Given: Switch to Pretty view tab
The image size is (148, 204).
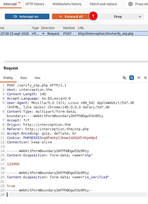Looking at the screenshot, I should click(x=8, y=78).
